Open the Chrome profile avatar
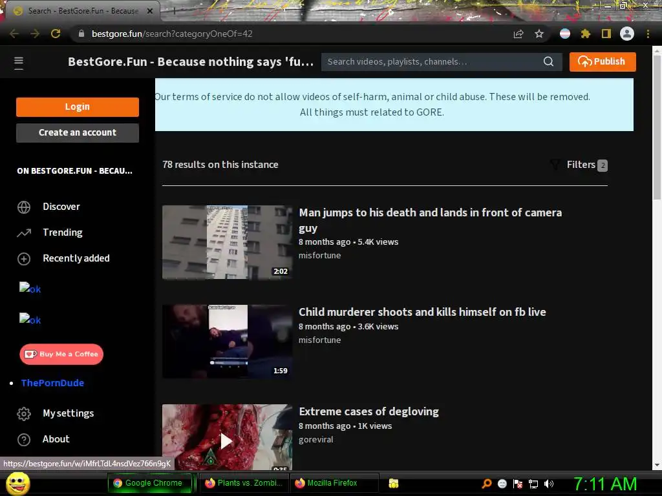Image resolution: width=662 pixels, height=496 pixels. pyautogui.click(x=627, y=34)
